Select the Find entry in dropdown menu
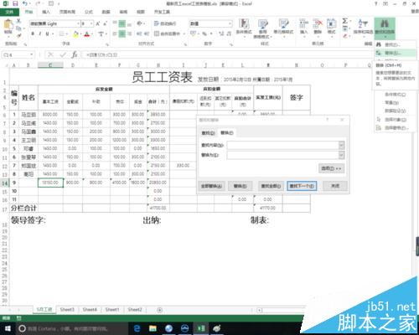The height and width of the screenshot is (335, 419). (395, 44)
